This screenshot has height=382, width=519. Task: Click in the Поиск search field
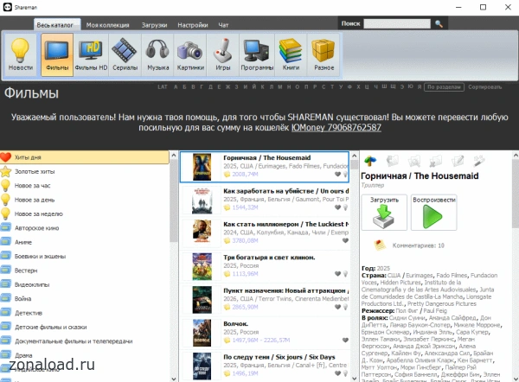pos(397,24)
